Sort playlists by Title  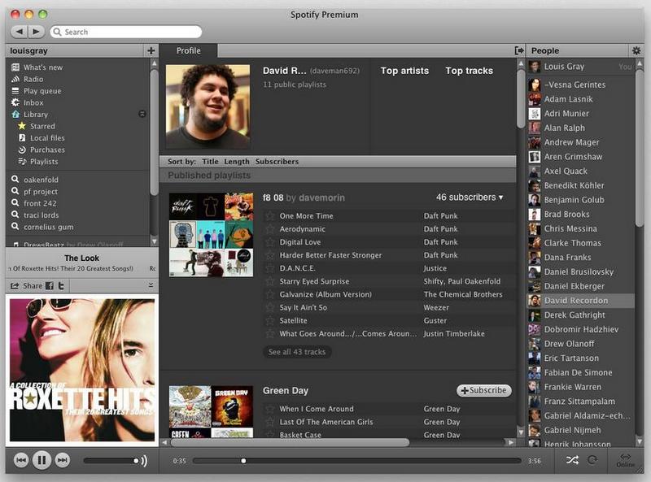pyautogui.click(x=210, y=162)
